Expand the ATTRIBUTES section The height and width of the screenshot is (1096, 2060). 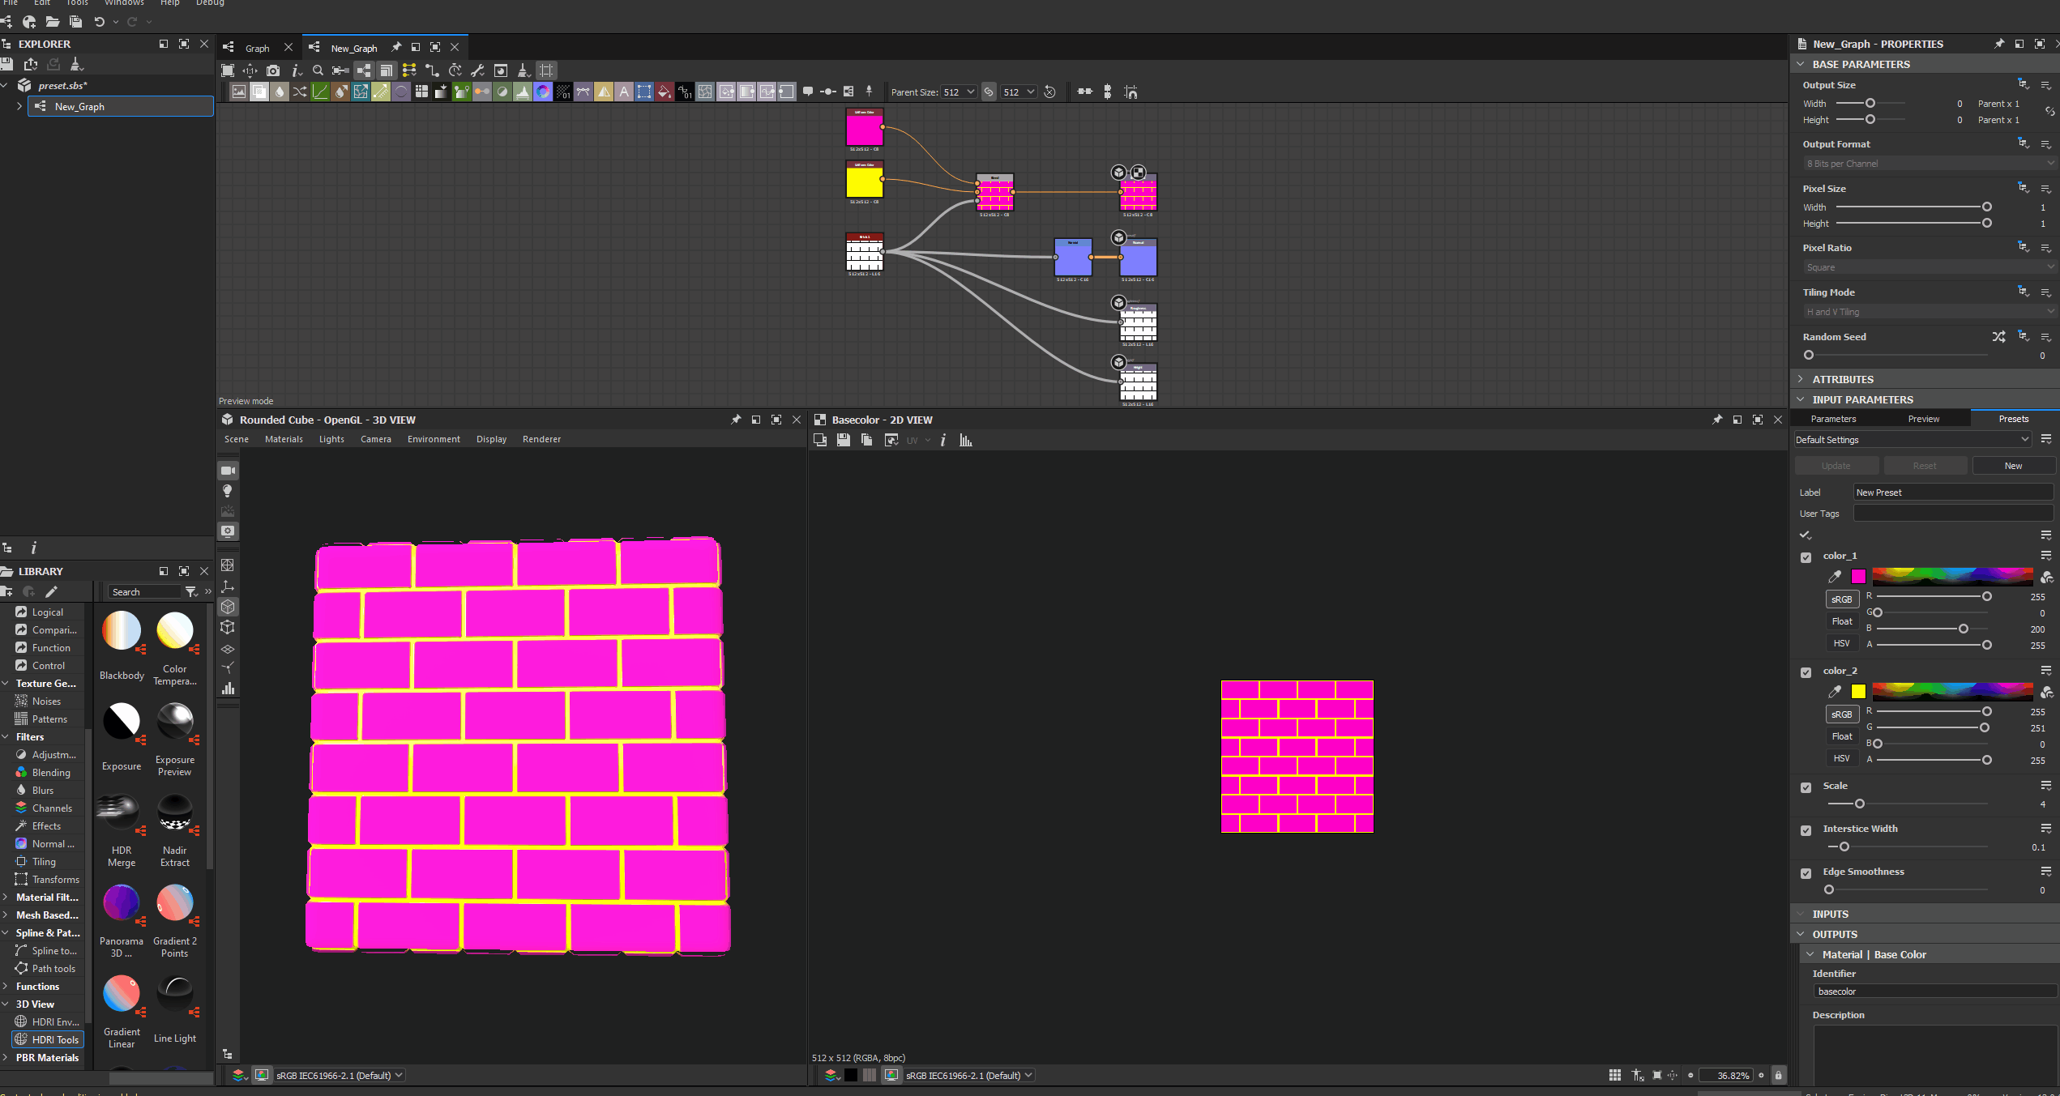1842,379
